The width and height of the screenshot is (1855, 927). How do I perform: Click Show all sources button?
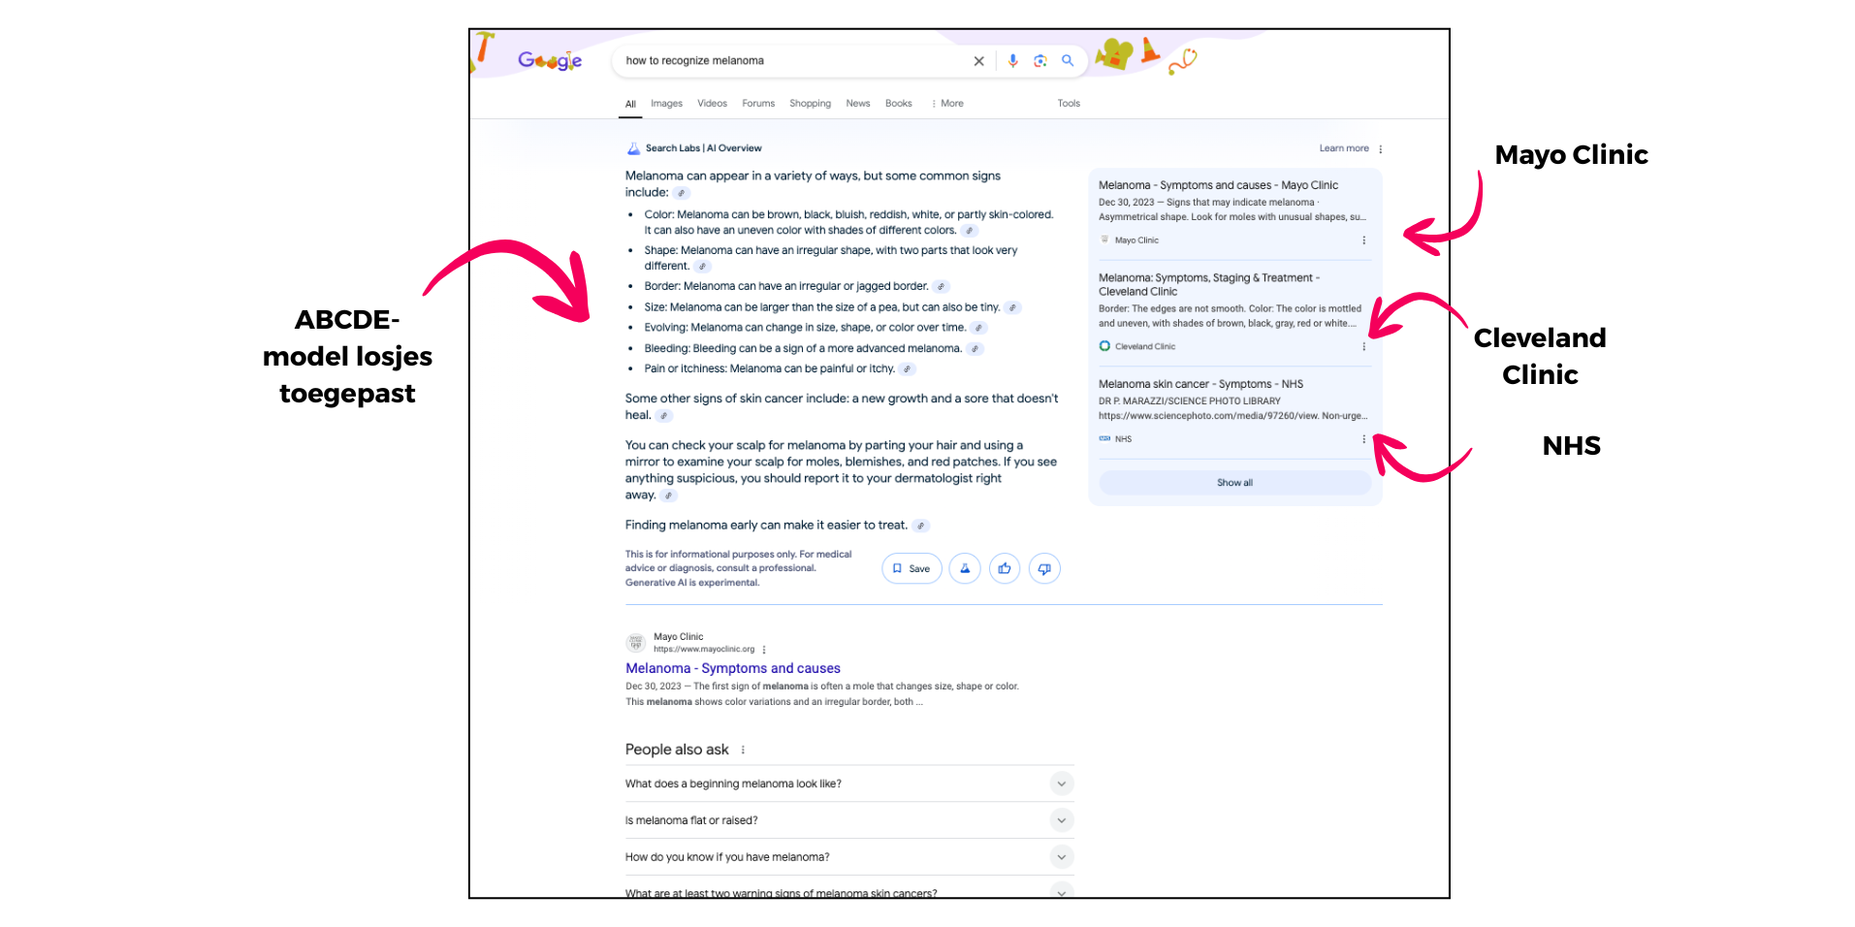tap(1234, 483)
